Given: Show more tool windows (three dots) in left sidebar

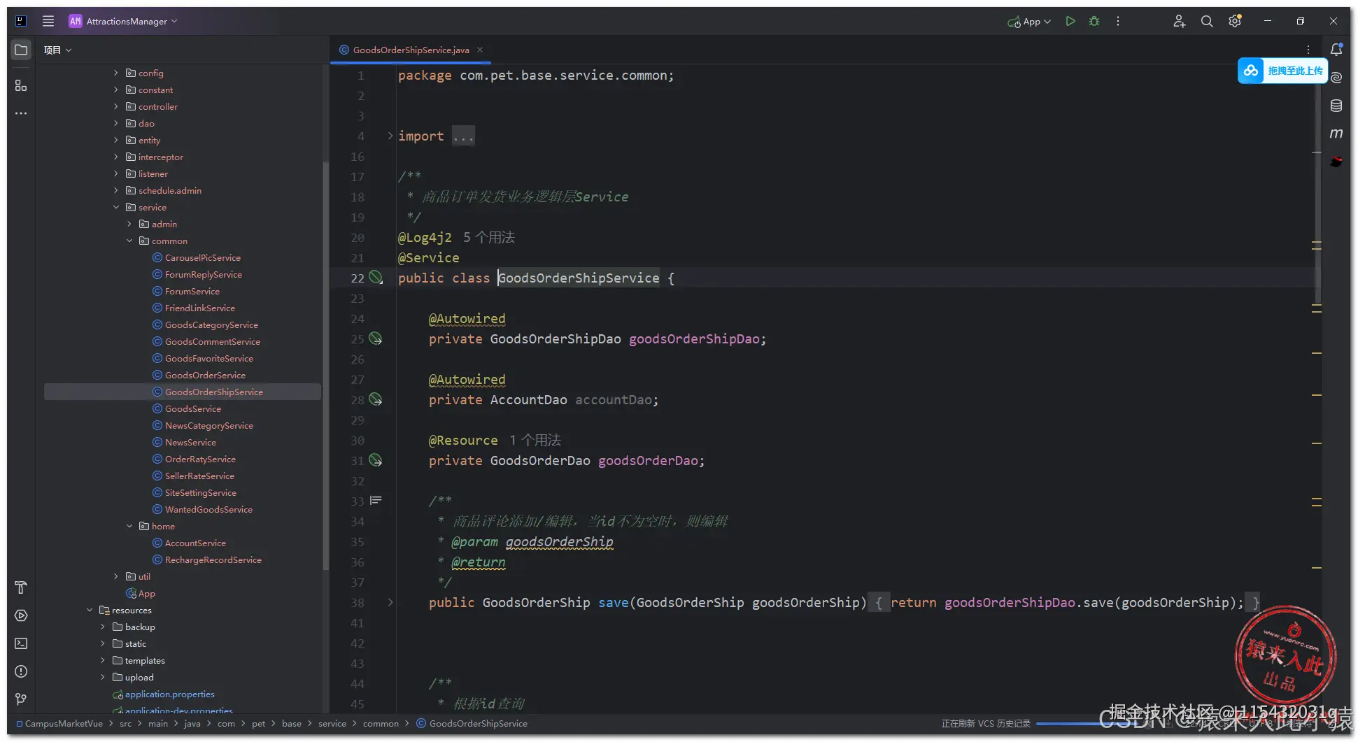Looking at the screenshot, I should (21, 113).
